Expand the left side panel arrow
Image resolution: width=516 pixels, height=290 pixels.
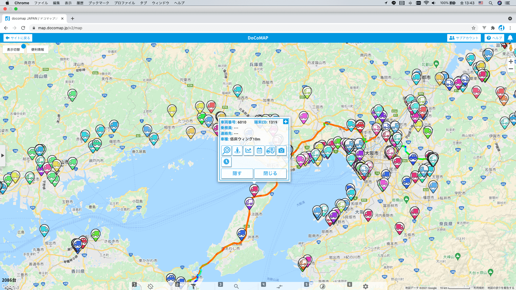tap(2, 155)
